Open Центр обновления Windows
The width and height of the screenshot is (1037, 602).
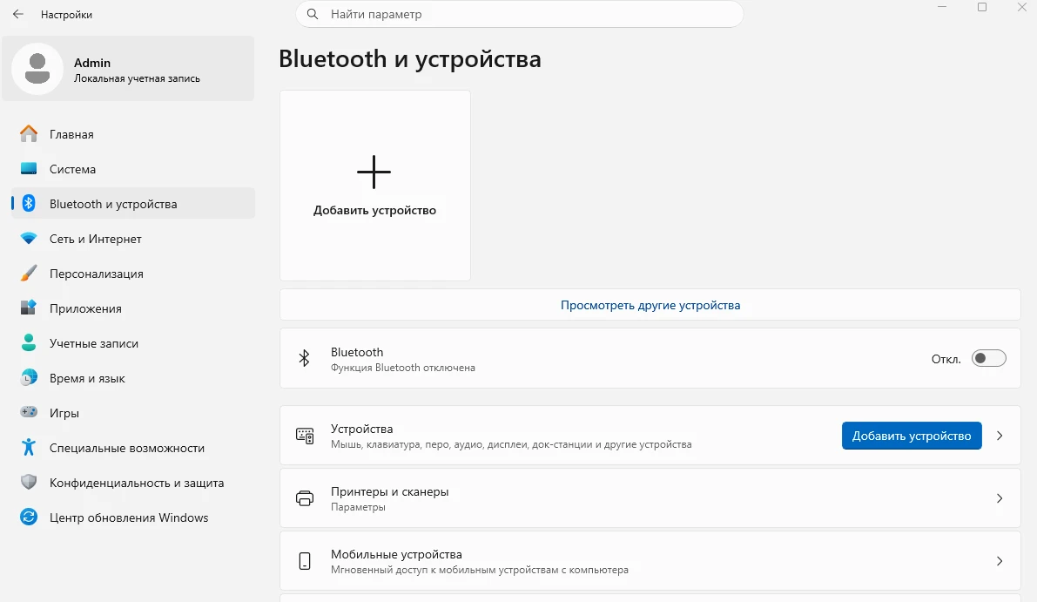pyautogui.click(x=133, y=517)
